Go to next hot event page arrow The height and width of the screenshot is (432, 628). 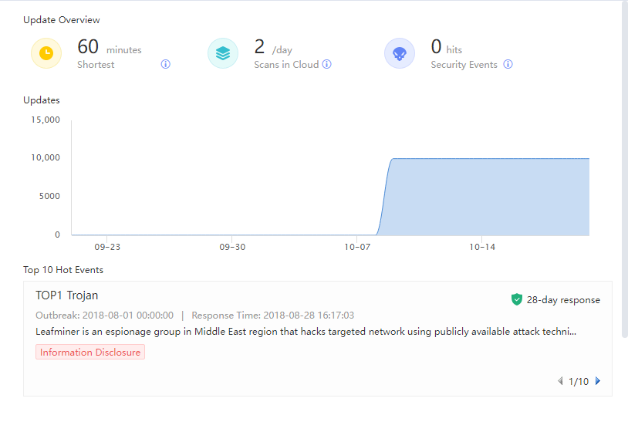click(598, 381)
